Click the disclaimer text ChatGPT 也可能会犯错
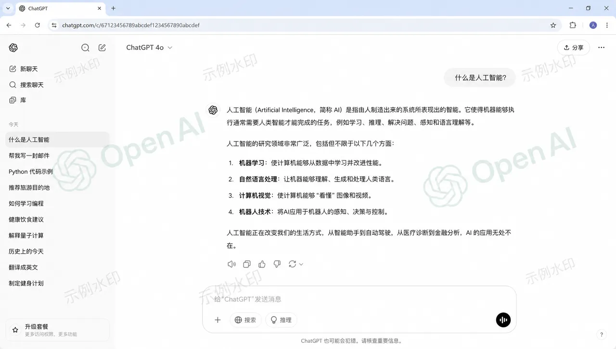Image resolution: width=616 pixels, height=349 pixels. pos(351,341)
